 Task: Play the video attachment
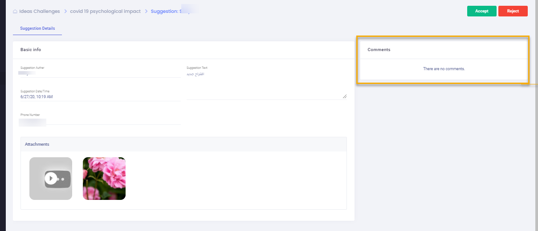51,179
